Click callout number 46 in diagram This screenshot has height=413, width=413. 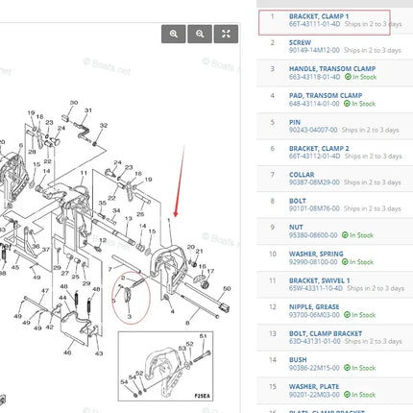(67, 352)
